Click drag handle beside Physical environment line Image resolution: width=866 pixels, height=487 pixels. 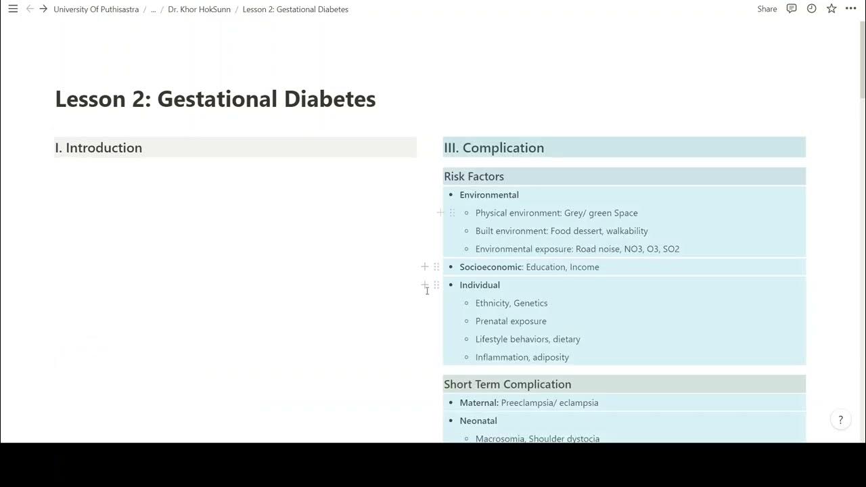click(x=452, y=212)
